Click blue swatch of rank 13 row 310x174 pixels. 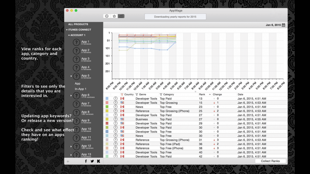coord(107,98)
